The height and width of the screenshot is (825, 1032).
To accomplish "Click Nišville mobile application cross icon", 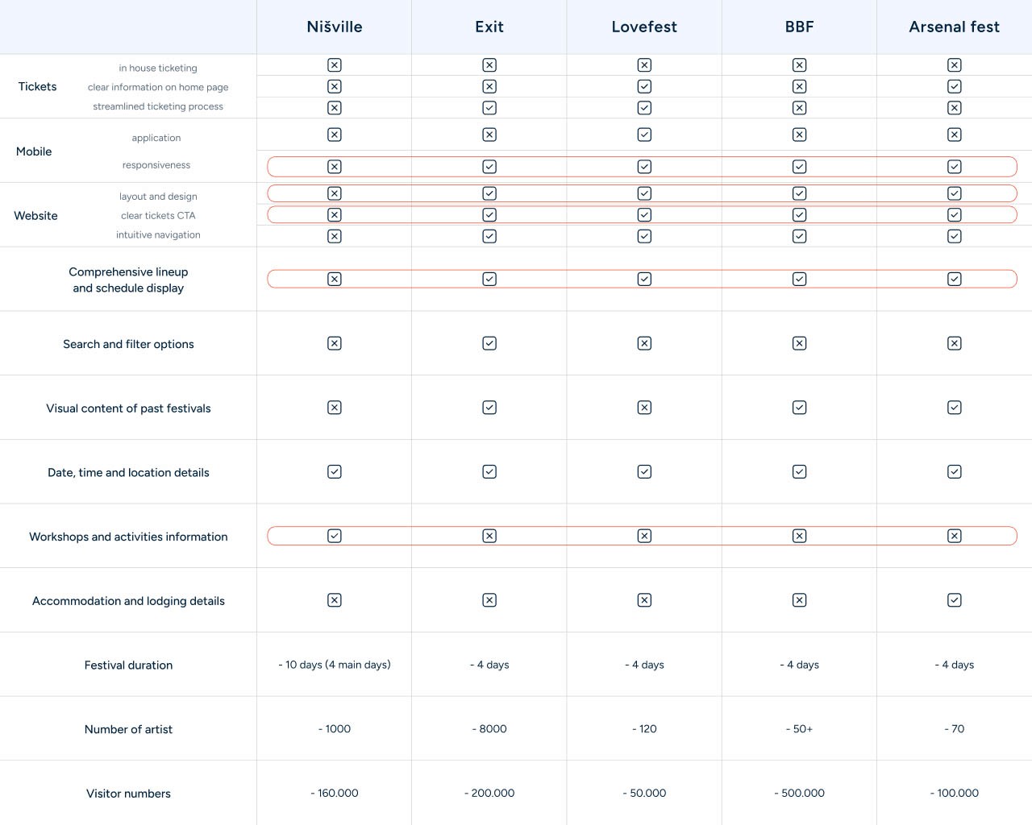I will point(335,135).
